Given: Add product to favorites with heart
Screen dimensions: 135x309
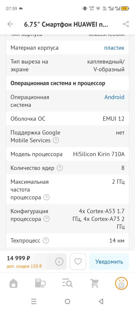Looking at the screenshot, I should pyautogui.click(x=78, y=261).
